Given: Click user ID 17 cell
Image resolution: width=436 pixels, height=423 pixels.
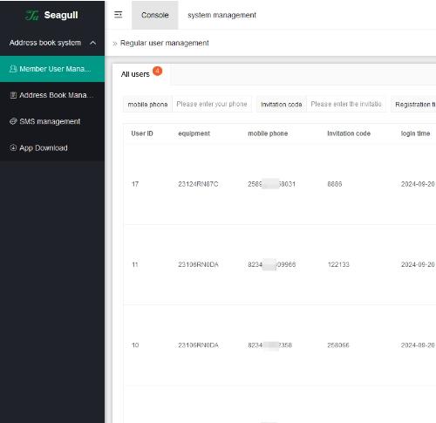Looking at the screenshot, I should 135,184.
